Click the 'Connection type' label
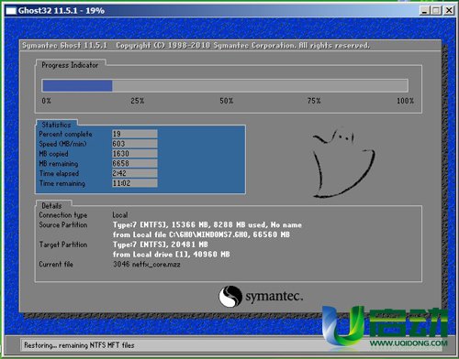This screenshot has width=459, height=359. pyautogui.click(x=63, y=215)
